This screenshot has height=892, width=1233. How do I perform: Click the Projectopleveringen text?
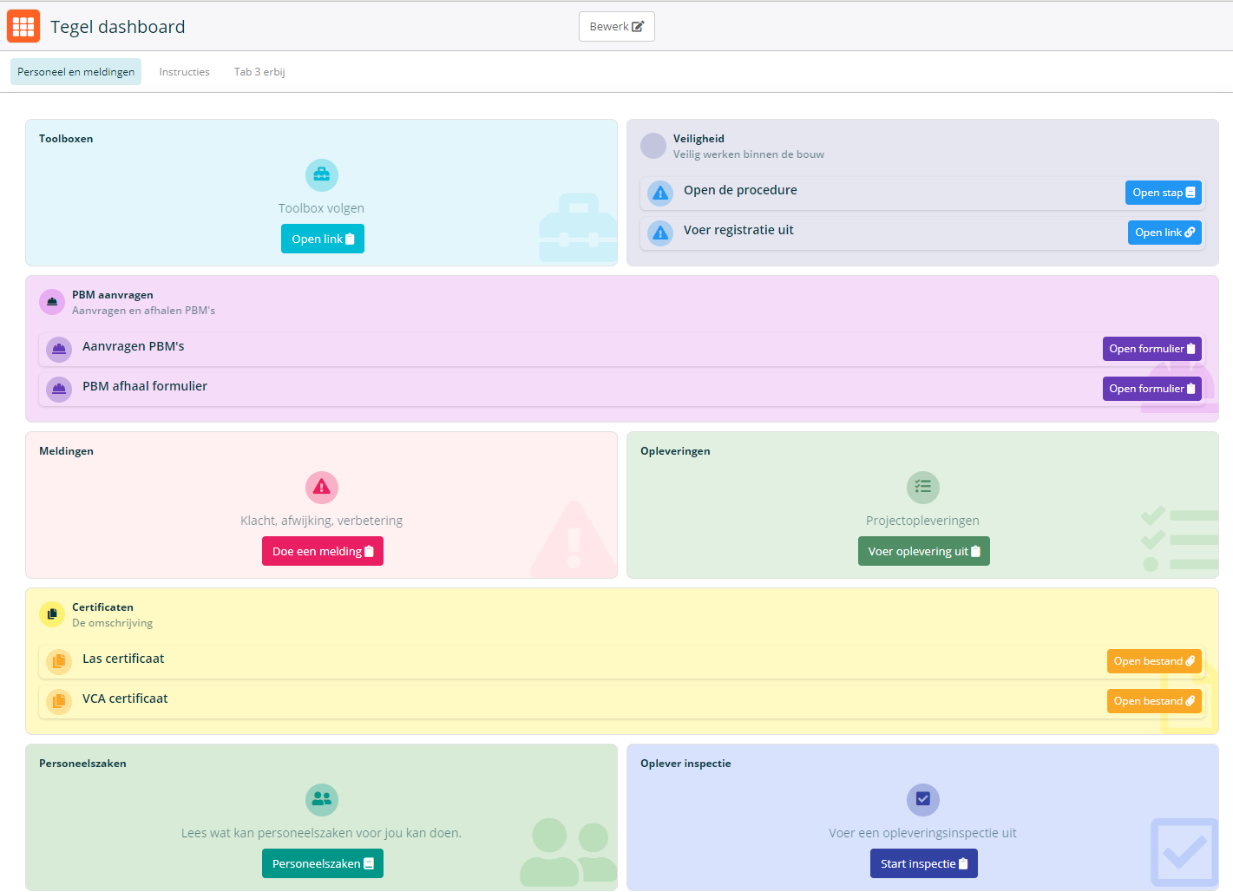click(x=922, y=521)
